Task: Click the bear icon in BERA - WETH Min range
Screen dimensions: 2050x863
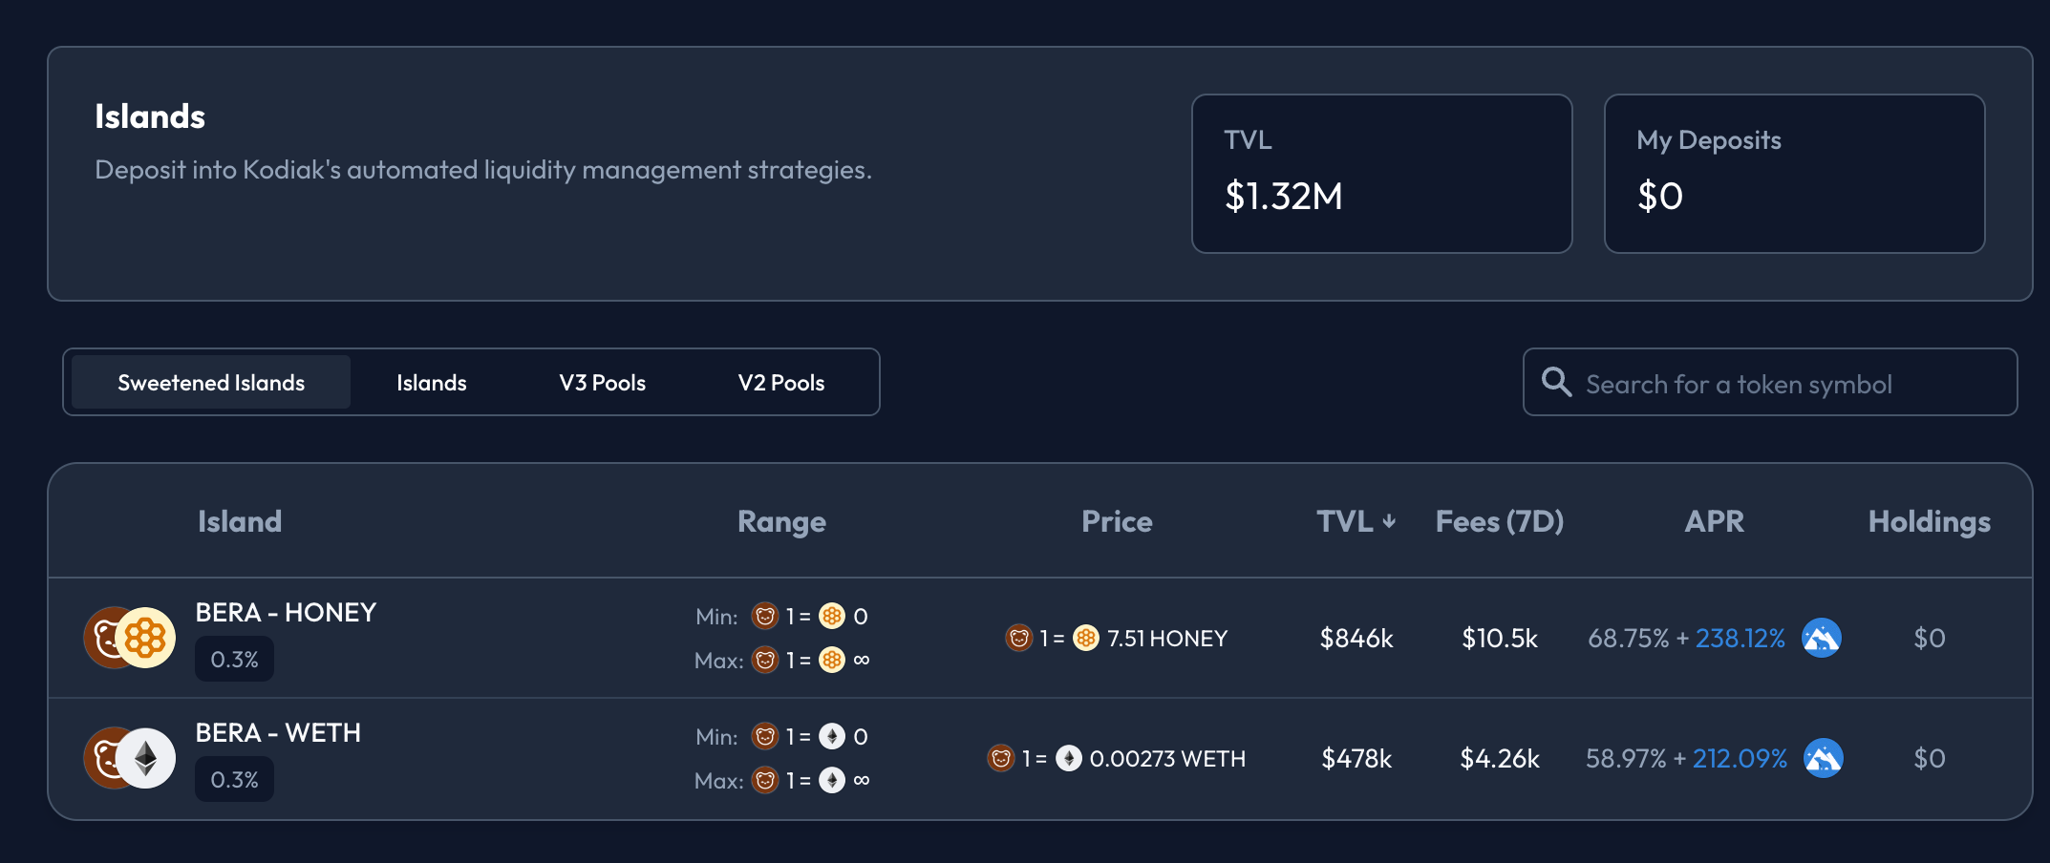Action: 765,736
